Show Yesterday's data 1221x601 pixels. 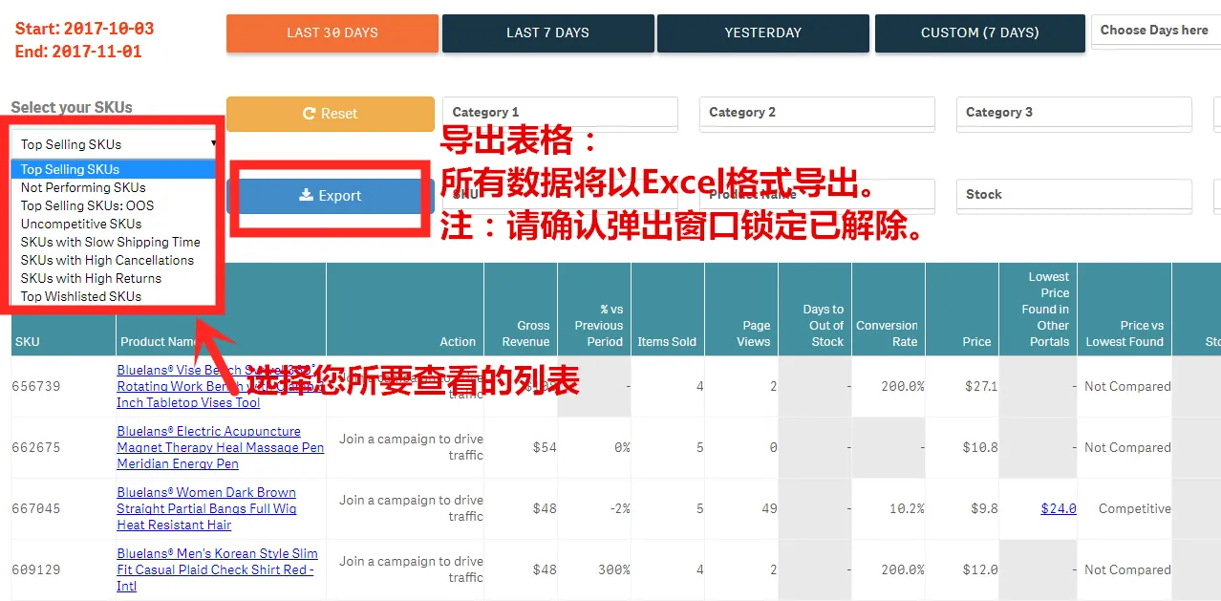coord(762,32)
